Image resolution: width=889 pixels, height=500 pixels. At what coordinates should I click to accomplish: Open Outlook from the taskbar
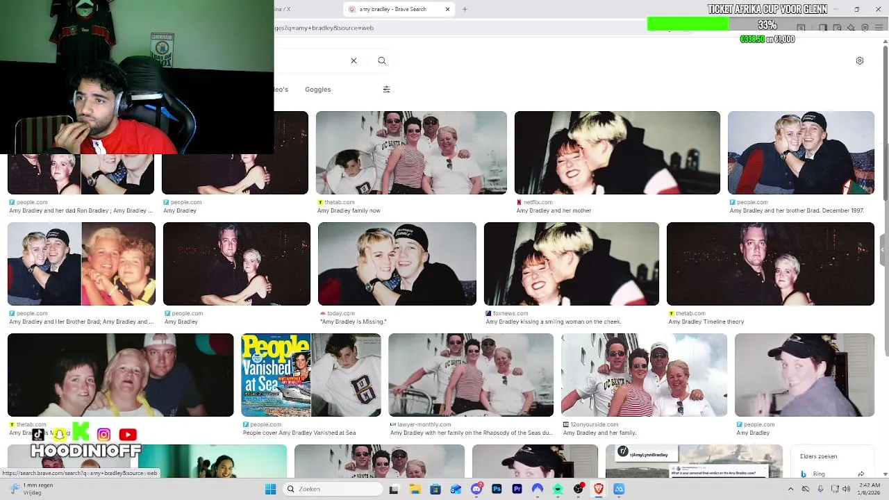pyautogui.click(x=456, y=489)
